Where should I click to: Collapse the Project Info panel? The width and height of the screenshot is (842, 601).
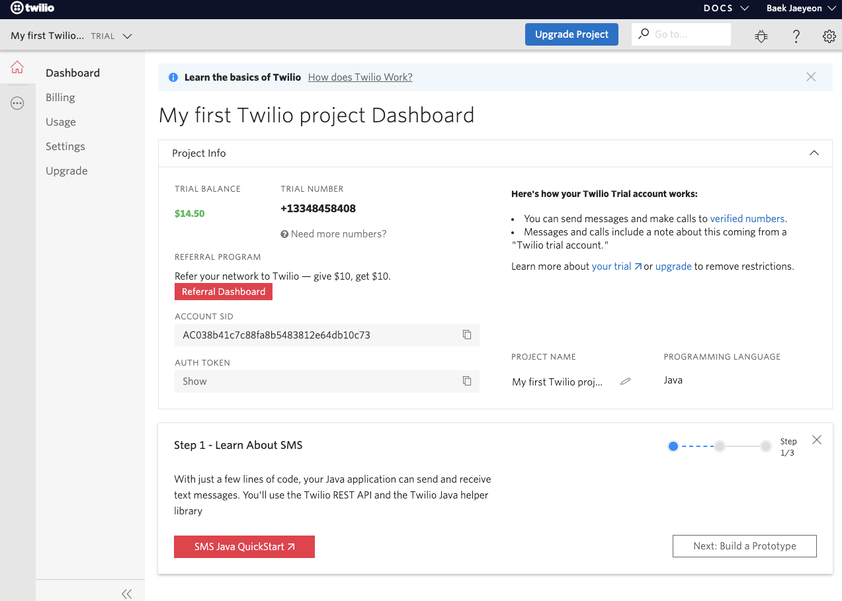814,153
